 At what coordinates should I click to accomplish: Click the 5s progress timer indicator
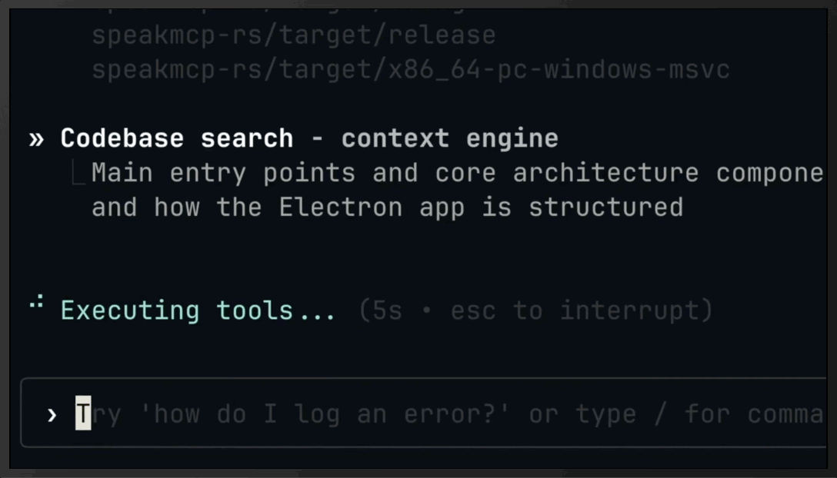[385, 310]
